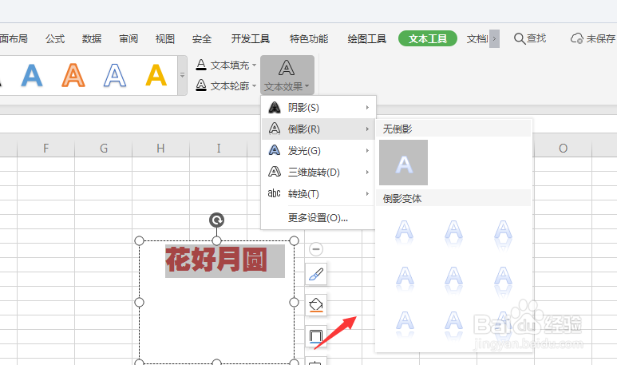Image resolution: width=617 pixels, height=365 pixels.
Task: Click the text box rotate handle
Action: [216, 220]
